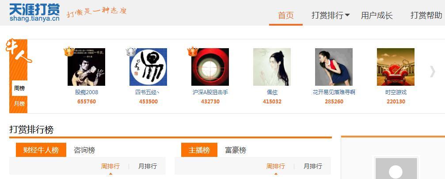Open 股痴2008's avatar with gold crown
This screenshot has width=445, height=179.
coord(86,67)
